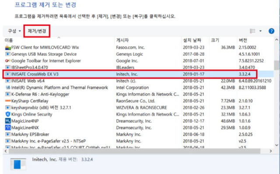Open the blue help question mark icon
This screenshot has width=280, height=174.
pyautogui.click(x=271, y=31)
